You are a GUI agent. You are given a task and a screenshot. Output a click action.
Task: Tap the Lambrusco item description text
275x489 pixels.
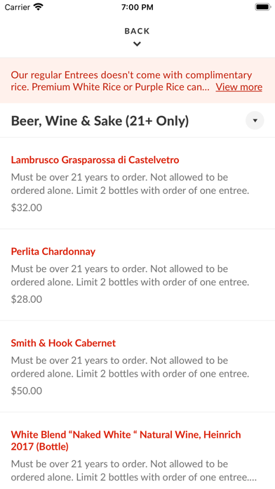click(x=130, y=184)
